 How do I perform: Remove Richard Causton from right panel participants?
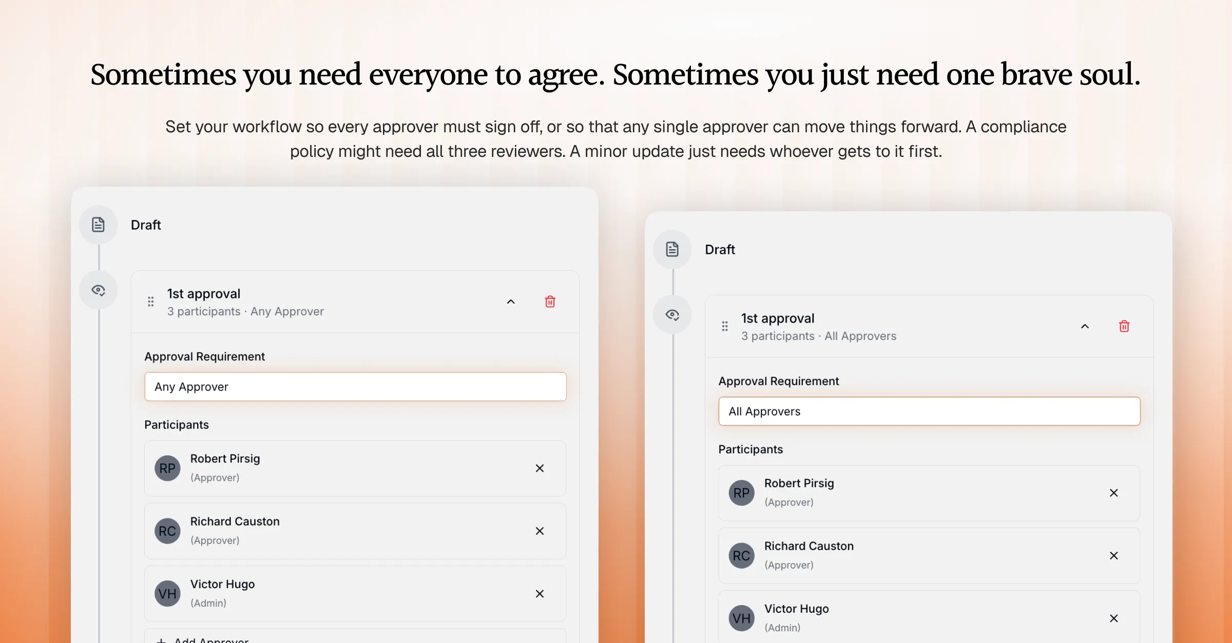tap(1113, 556)
